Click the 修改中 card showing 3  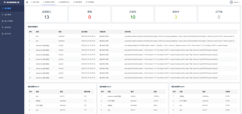pyautogui.click(x=176, y=14)
